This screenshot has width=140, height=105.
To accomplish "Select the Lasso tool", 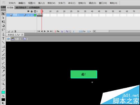I will pyautogui.click(x=3, y=30).
